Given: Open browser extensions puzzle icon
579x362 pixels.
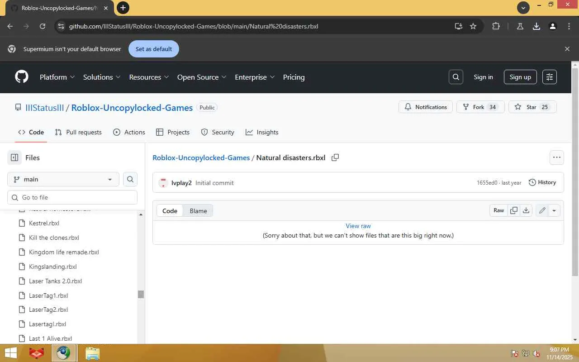Looking at the screenshot, I should 496,26.
